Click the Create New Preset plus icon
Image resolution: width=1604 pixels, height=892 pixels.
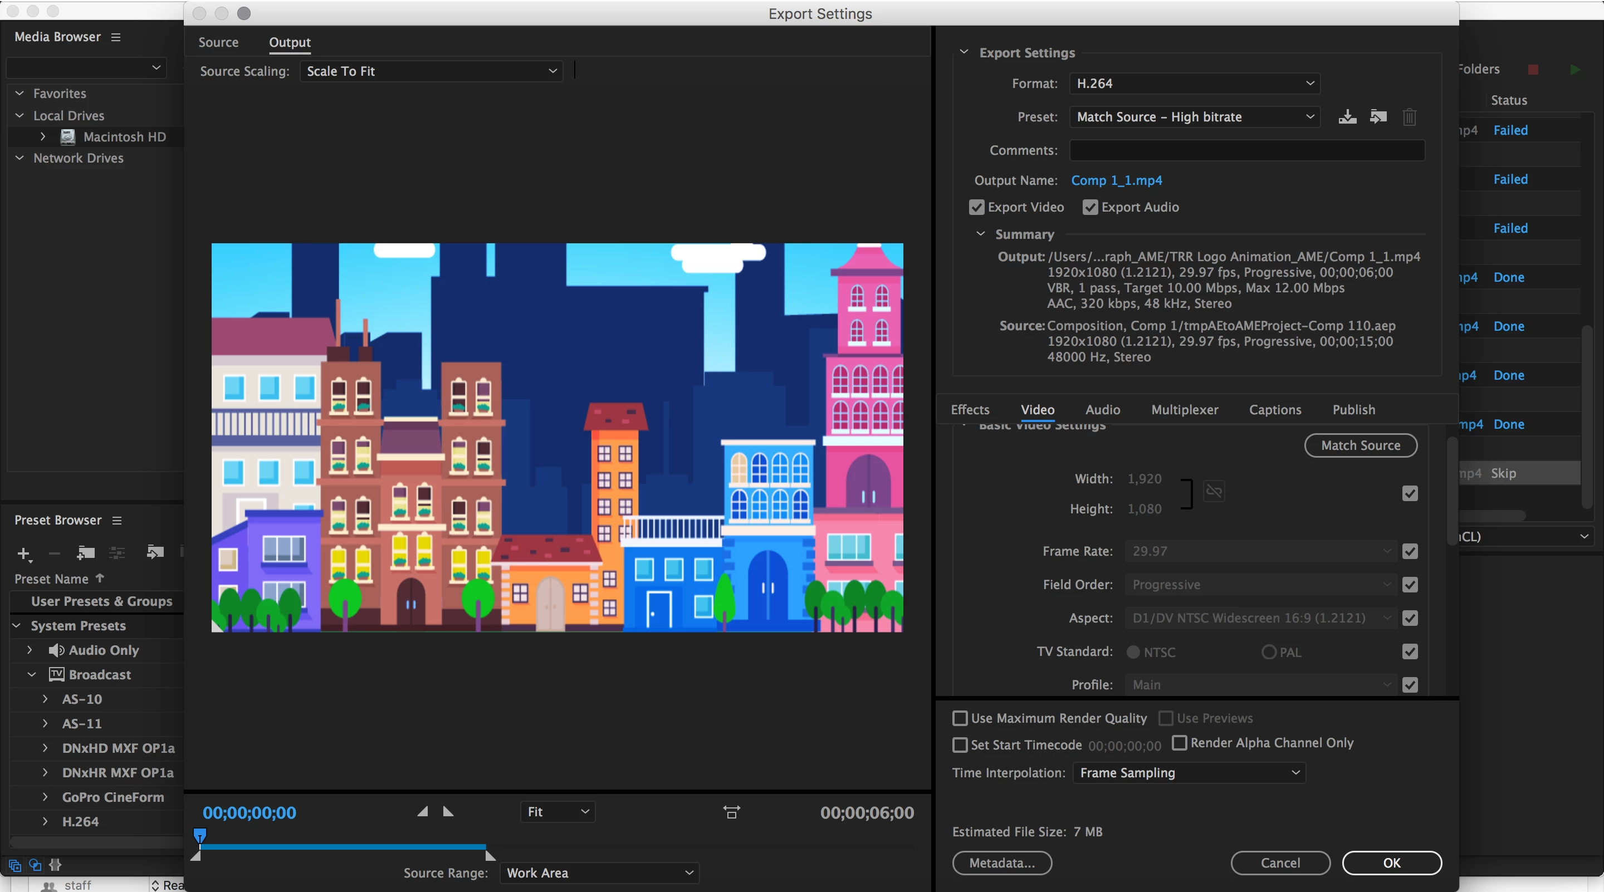point(23,553)
